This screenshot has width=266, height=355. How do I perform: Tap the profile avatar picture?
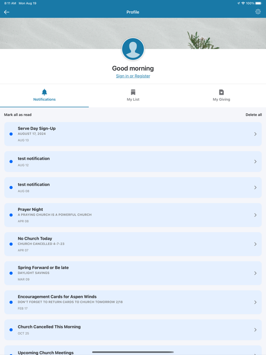point(133,49)
